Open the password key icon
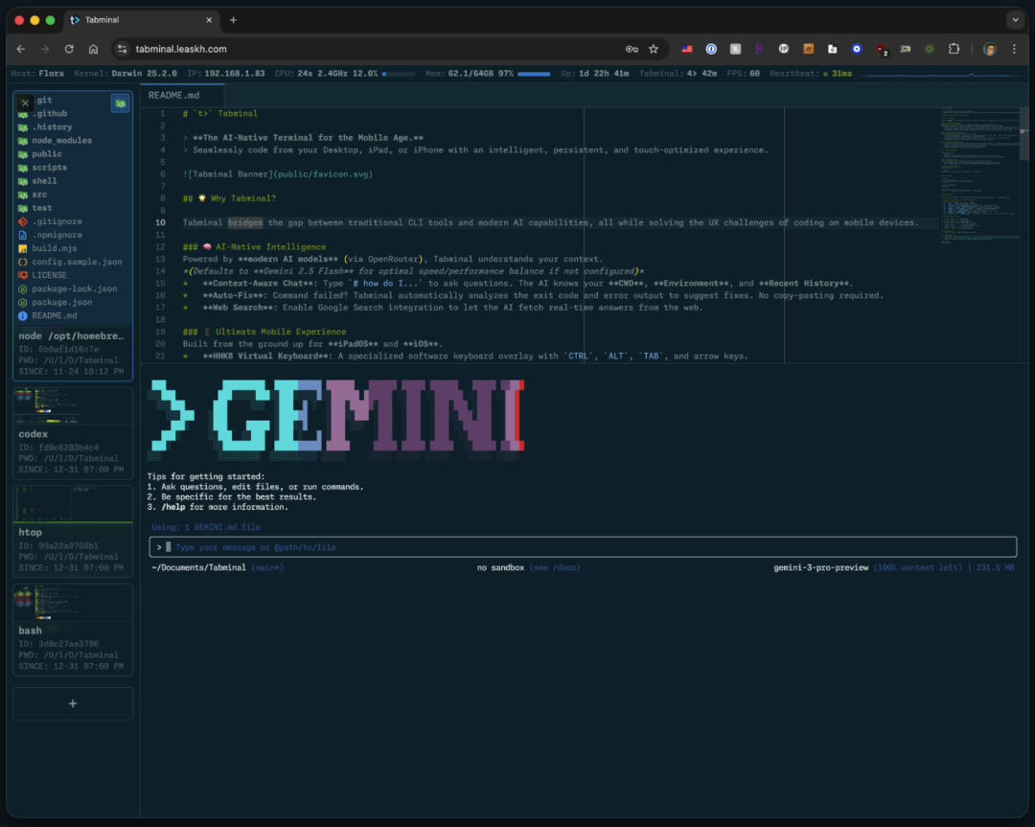Screen dimensions: 1035x827 [632, 49]
